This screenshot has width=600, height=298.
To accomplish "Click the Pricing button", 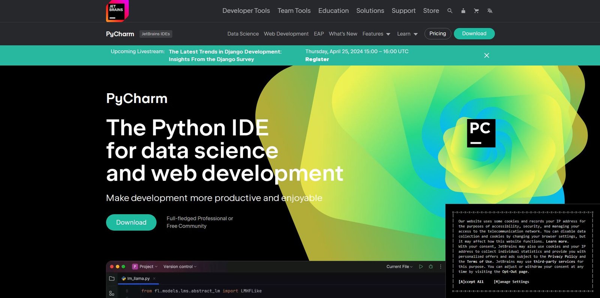I will (x=438, y=34).
